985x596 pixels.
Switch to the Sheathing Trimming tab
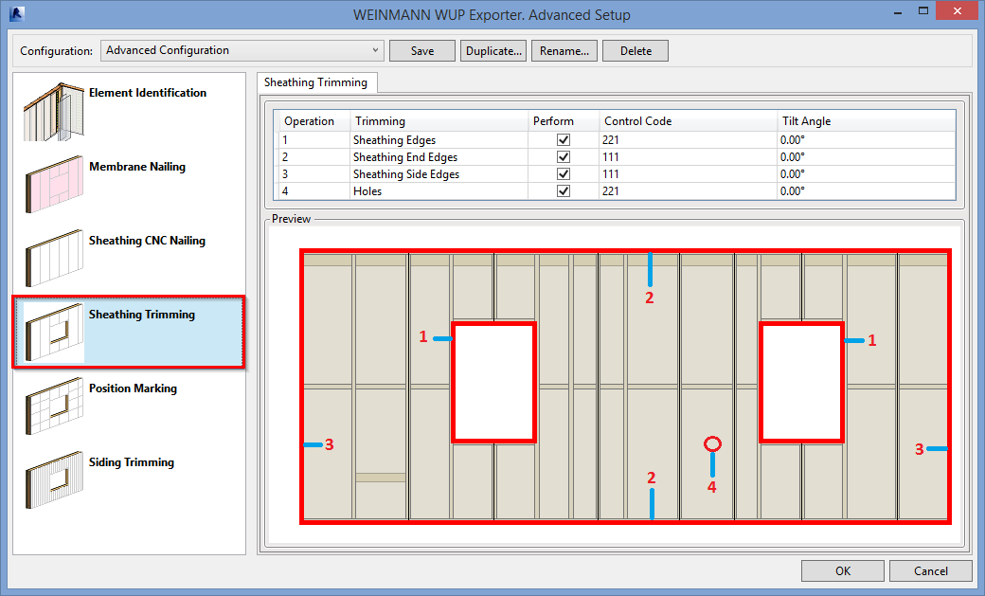tap(316, 82)
